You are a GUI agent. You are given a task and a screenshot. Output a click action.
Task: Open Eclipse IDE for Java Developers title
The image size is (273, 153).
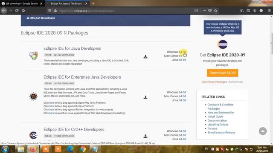click(x=72, y=48)
